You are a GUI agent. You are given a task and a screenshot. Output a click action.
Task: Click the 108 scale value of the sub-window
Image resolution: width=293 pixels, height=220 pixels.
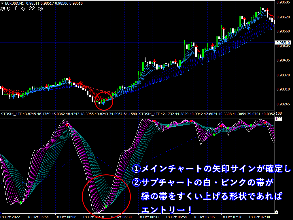pos(279,113)
